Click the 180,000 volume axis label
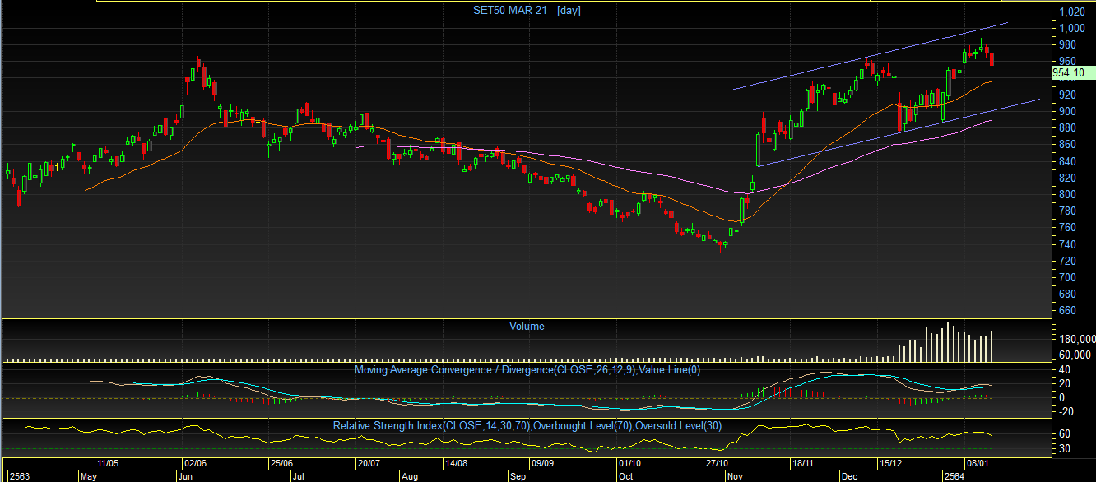Viewport: 1096px width, 482px height. 1076,339
